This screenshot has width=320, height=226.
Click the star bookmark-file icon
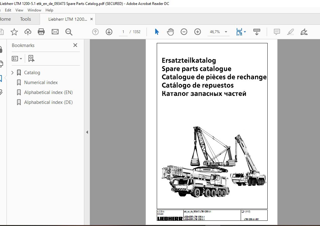coord(14,32)
